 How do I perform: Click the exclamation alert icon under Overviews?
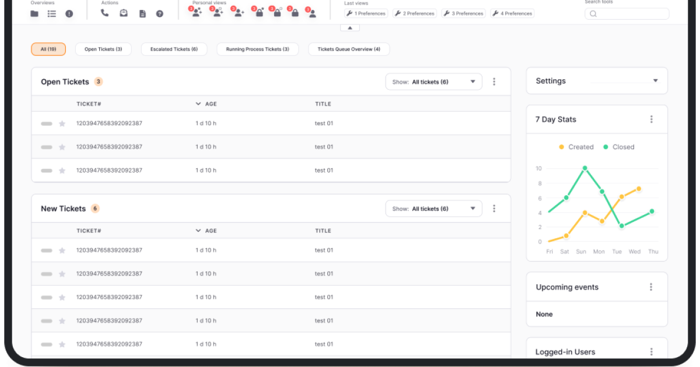click(x=69, y=13)
